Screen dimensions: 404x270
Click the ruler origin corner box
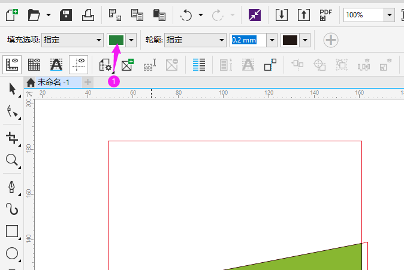tap(29, 93)
